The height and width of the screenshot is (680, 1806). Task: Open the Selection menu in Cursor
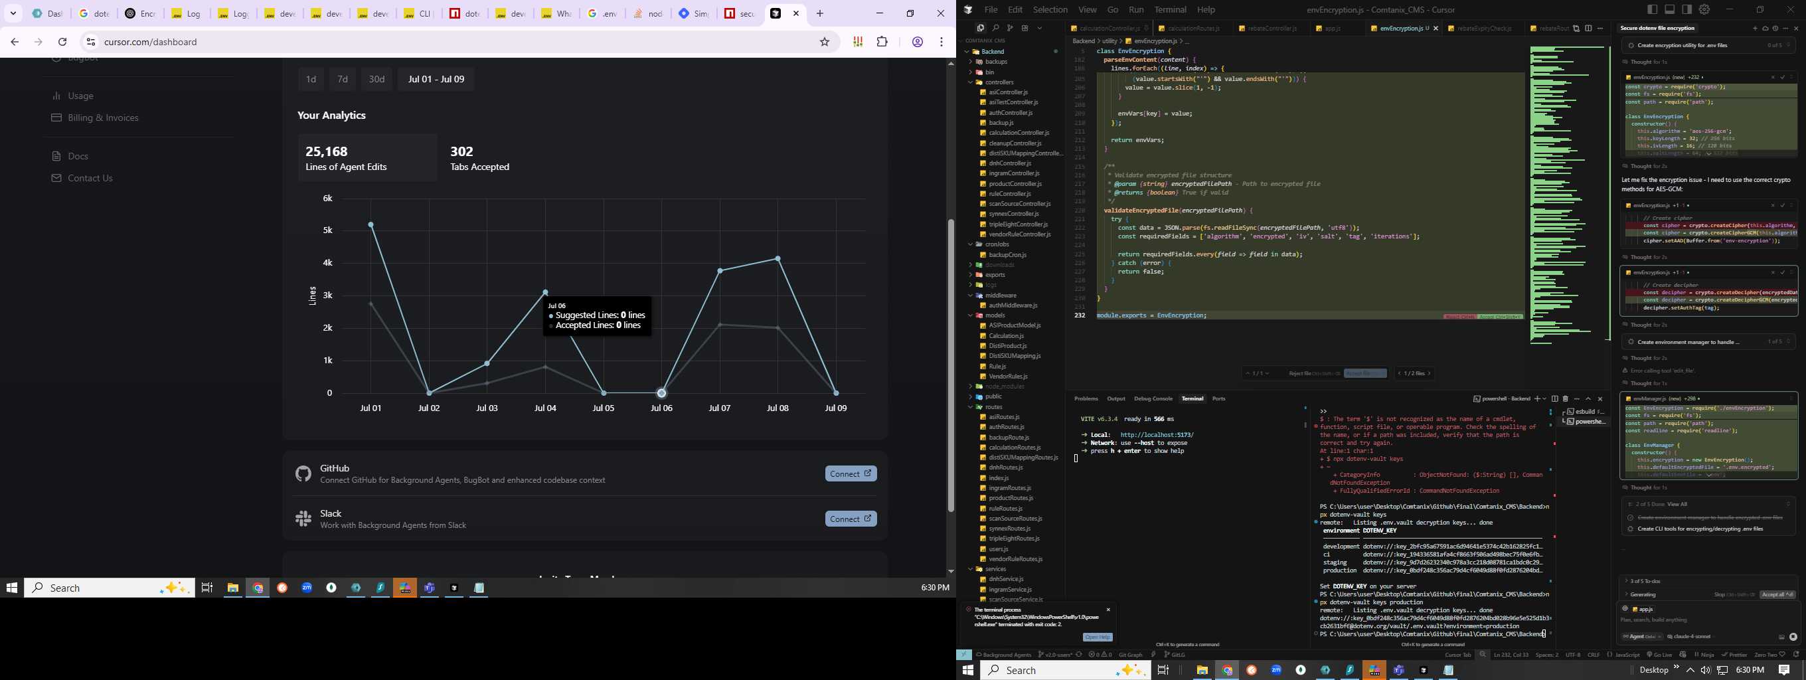click(1050, 9)
